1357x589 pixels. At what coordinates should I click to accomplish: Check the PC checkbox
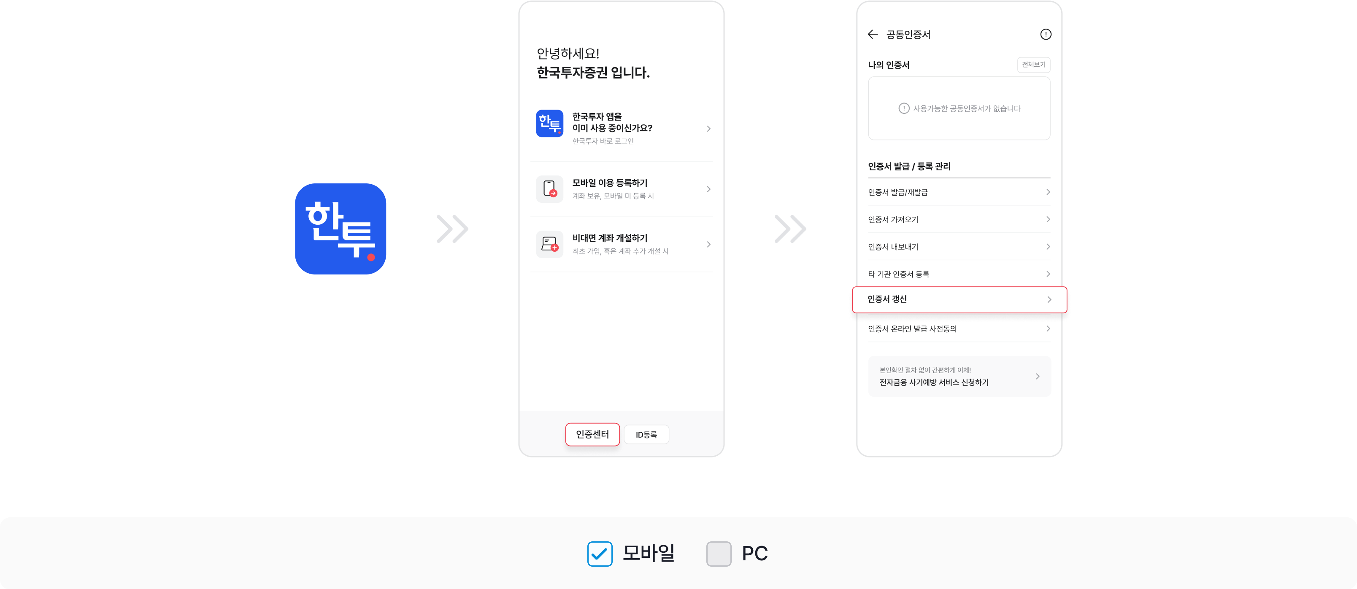(719, 553)
